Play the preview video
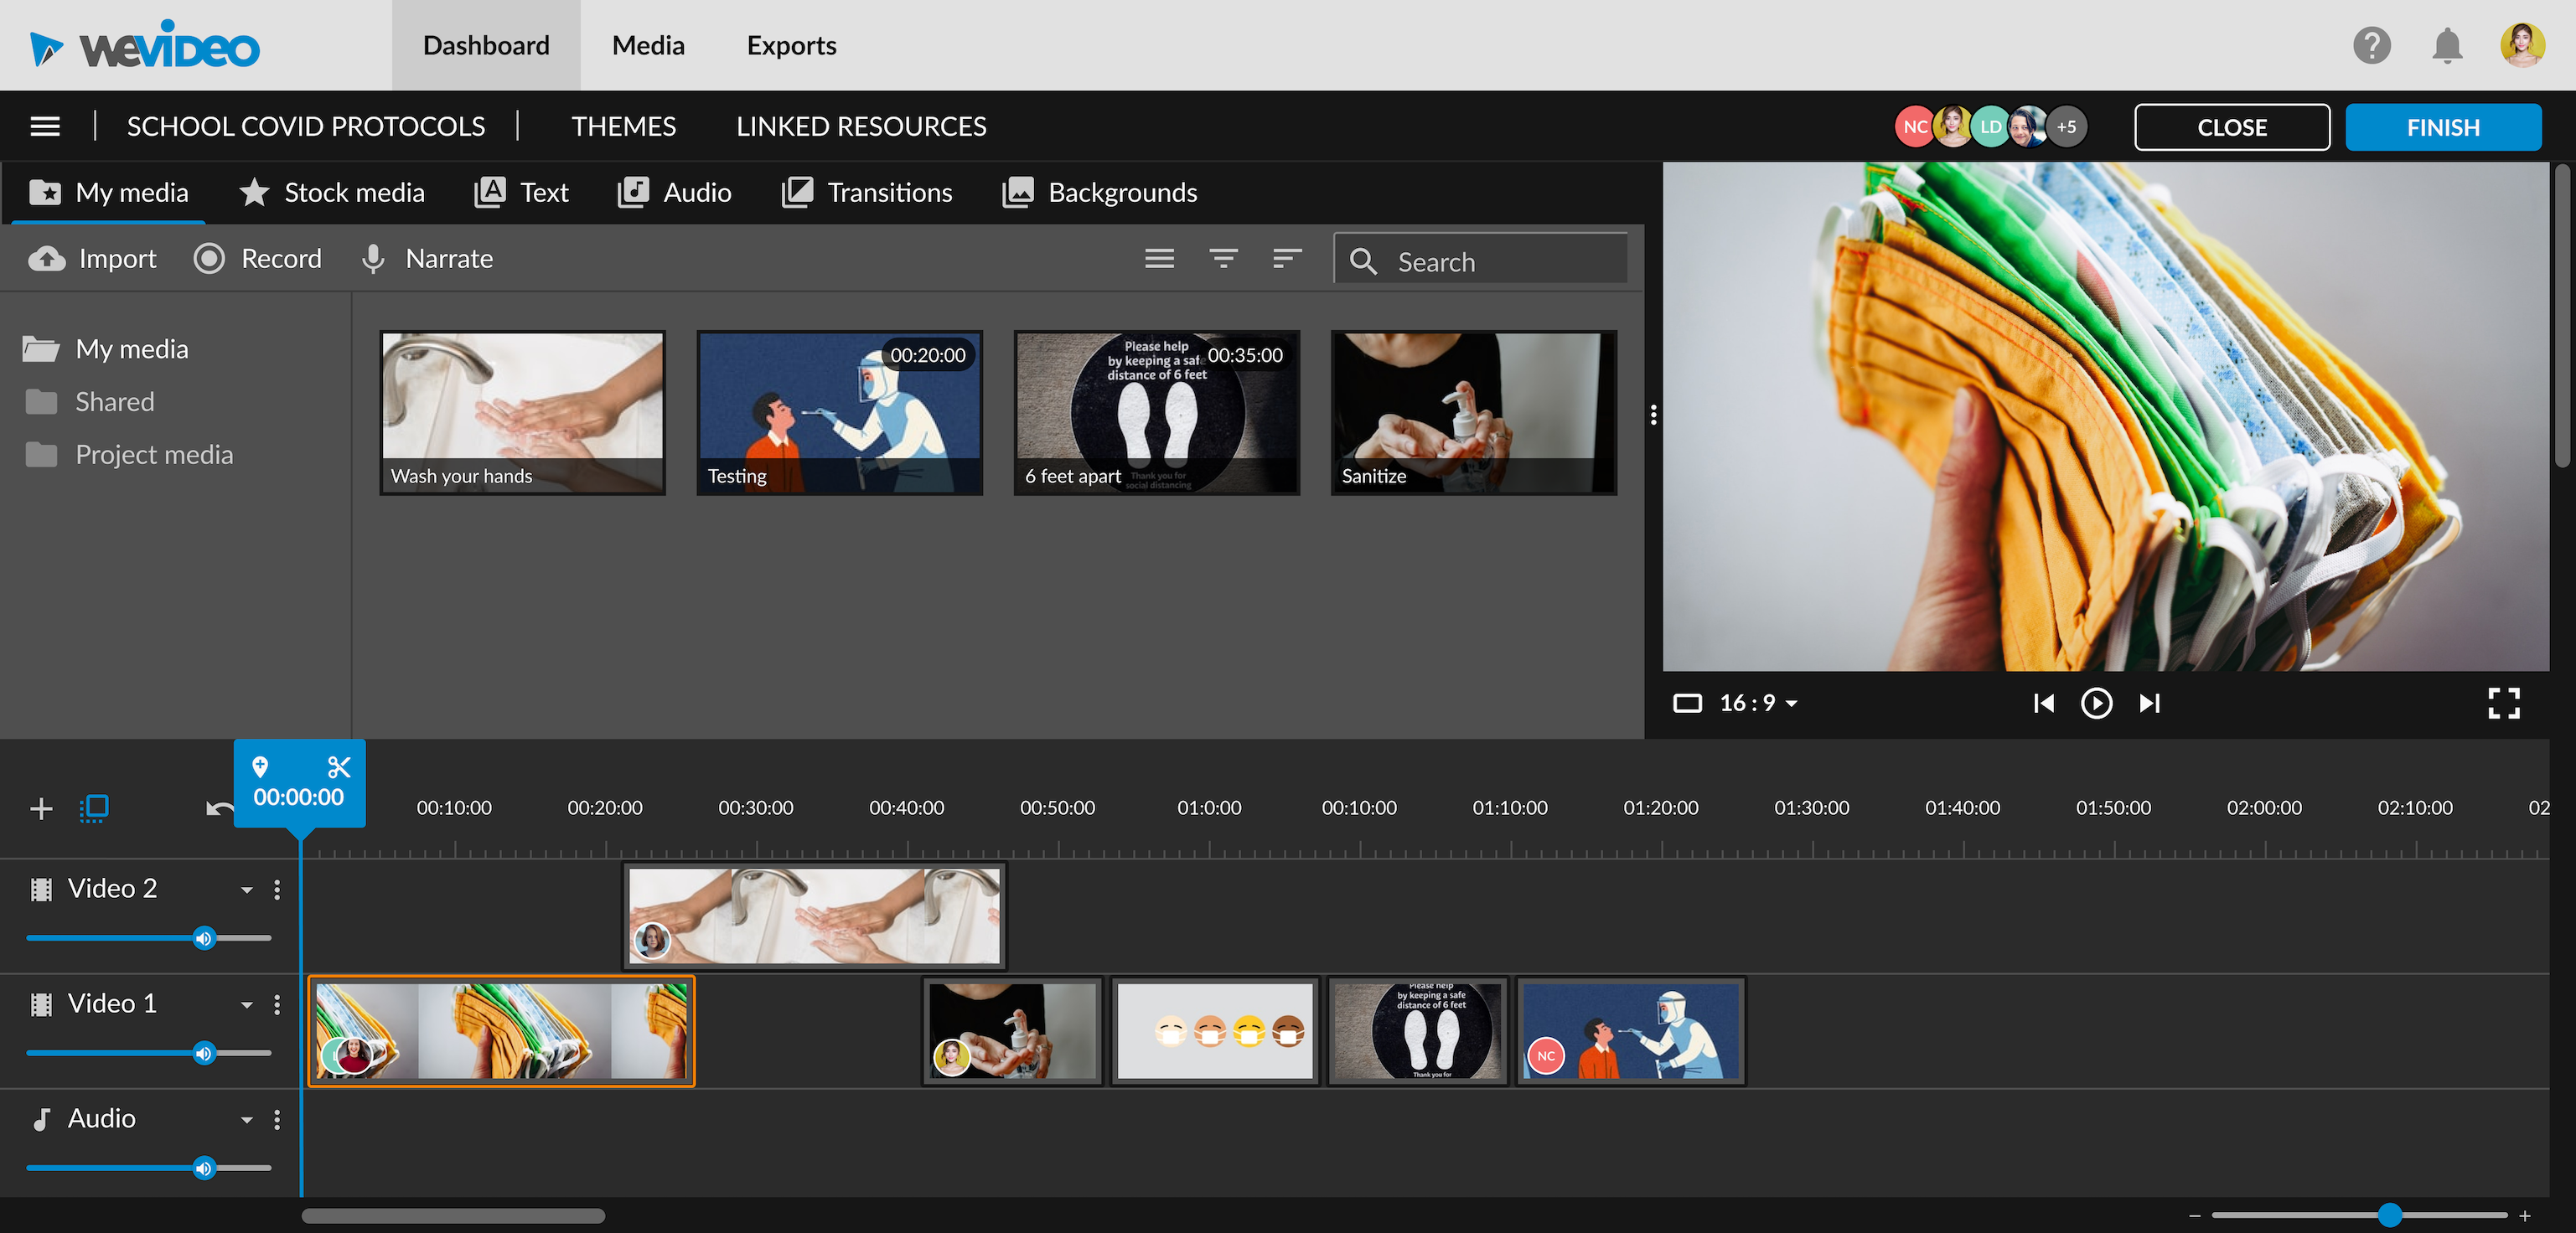 pyautogui.click(x=2096, y=703)
